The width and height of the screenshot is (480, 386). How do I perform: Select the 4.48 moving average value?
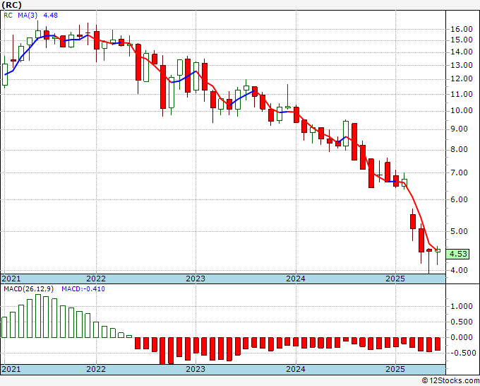coord(50,15)
